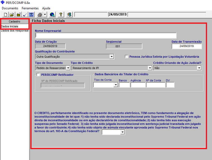Expand the Tipo de Crédito dropdown
The height and width of the screenshot is (160, 212).
[x=150, y=68]
